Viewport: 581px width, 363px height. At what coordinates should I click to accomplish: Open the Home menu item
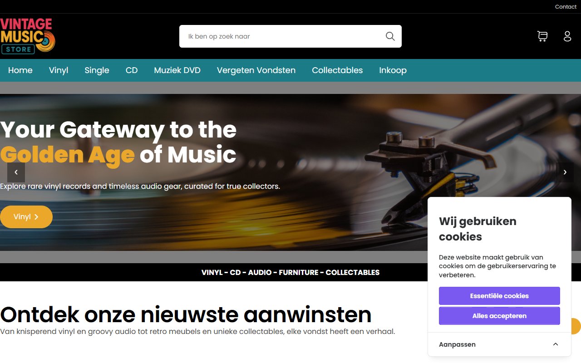tap(20, 70)
